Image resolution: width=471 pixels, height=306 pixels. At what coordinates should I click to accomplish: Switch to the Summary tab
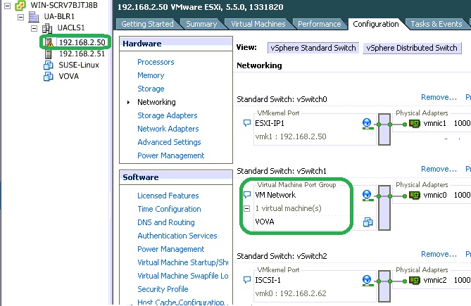[x=201, y=24]
